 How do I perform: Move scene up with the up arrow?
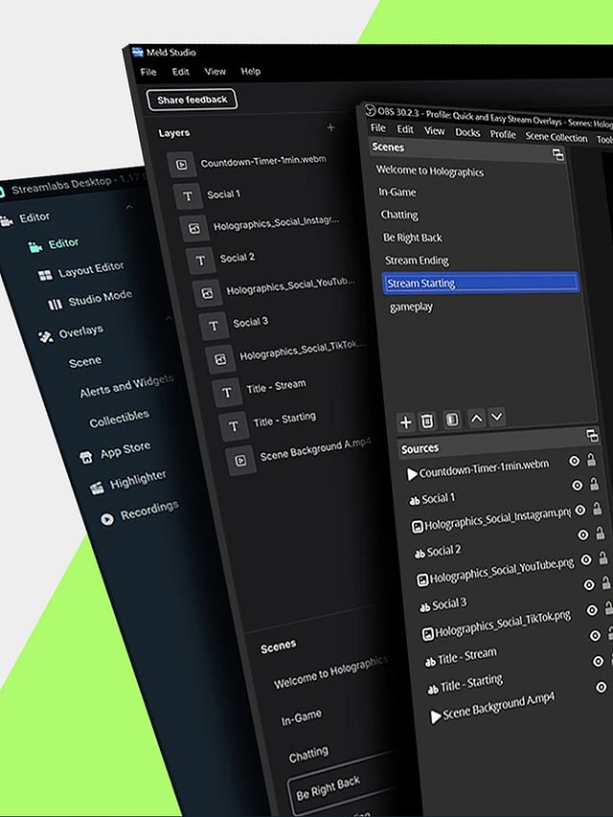(x=476, y=419)
